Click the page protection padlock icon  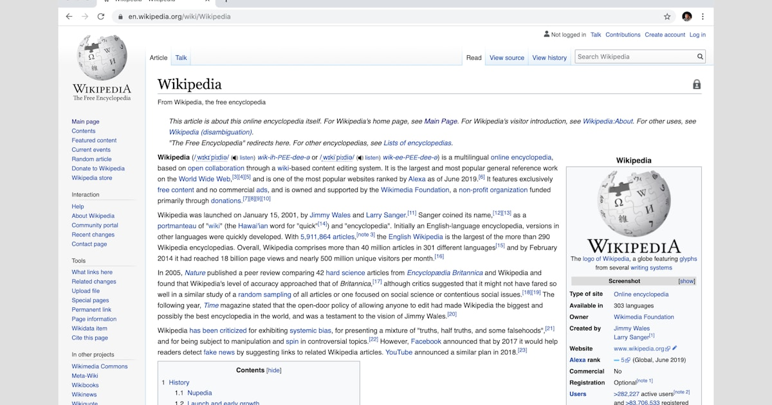click(696, 85)
